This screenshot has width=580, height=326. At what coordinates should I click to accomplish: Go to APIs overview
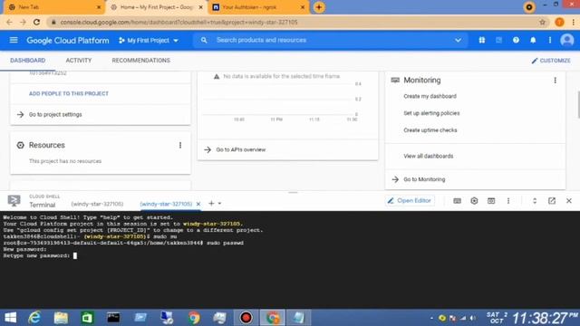pos(241,149)
